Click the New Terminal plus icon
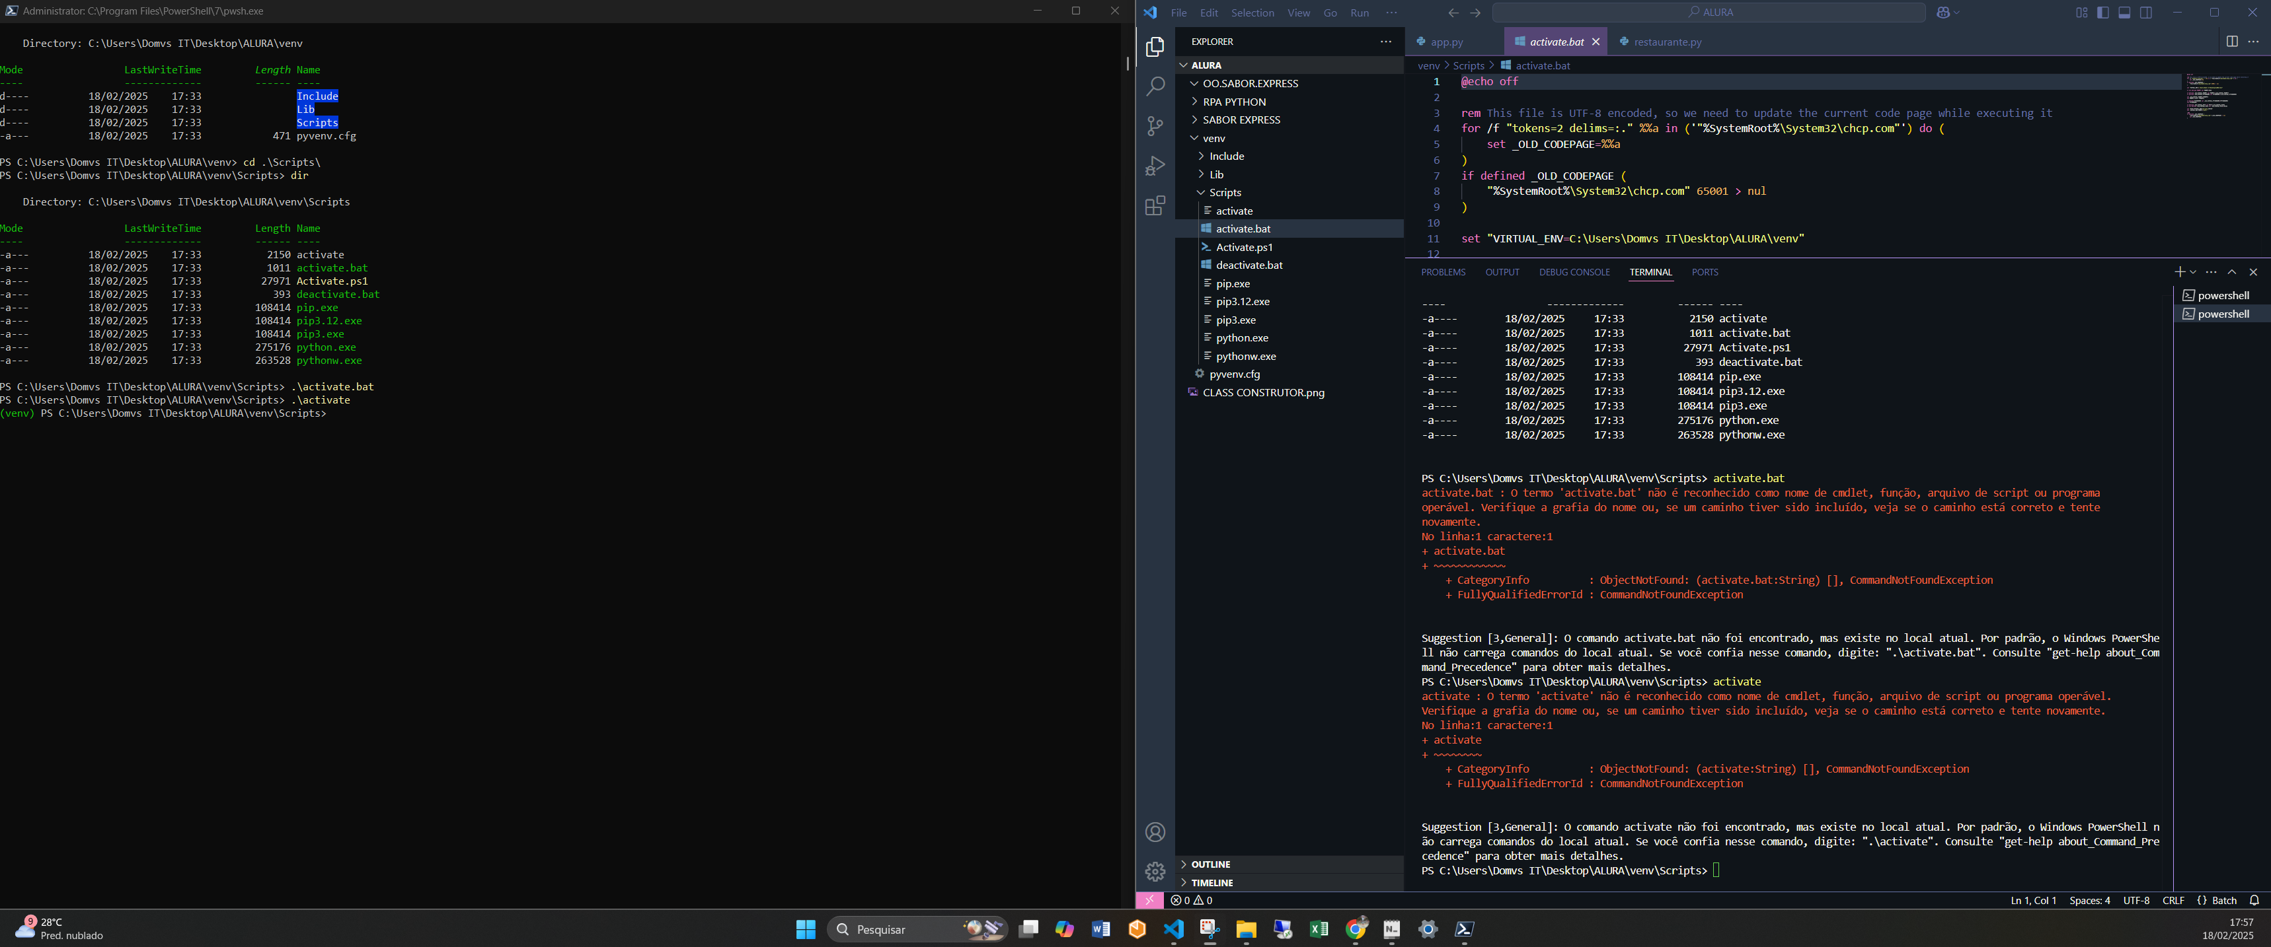The width and height of the screenshot is (2271, 947). 2179,272
